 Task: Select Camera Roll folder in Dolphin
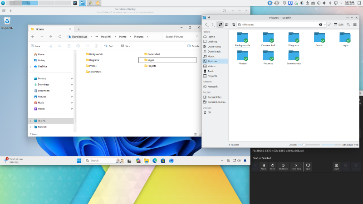[x=268, y=39]
